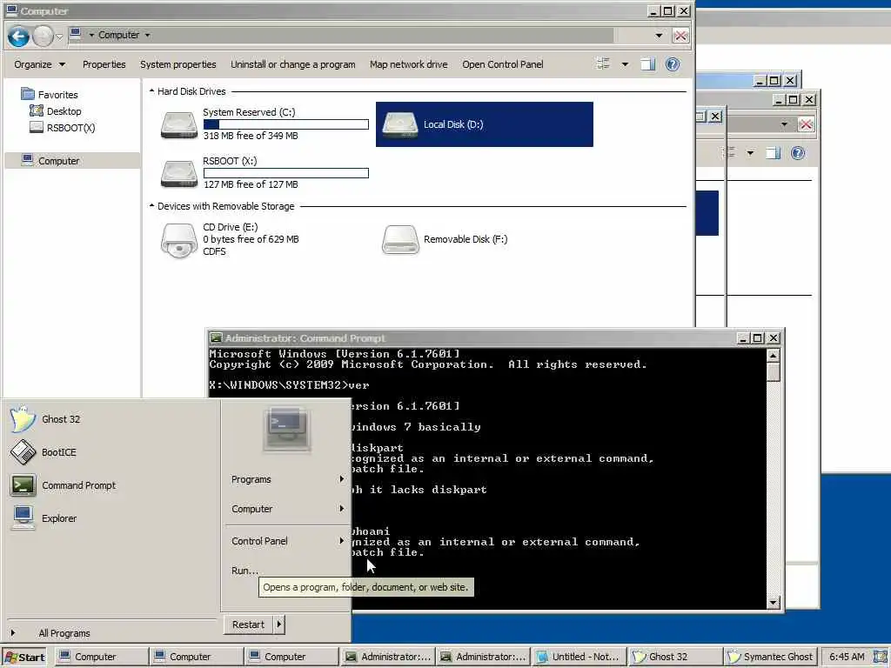Click the Forward arrow in Computer window
Screen dimensions: 891x668
[x=43, y=37]
